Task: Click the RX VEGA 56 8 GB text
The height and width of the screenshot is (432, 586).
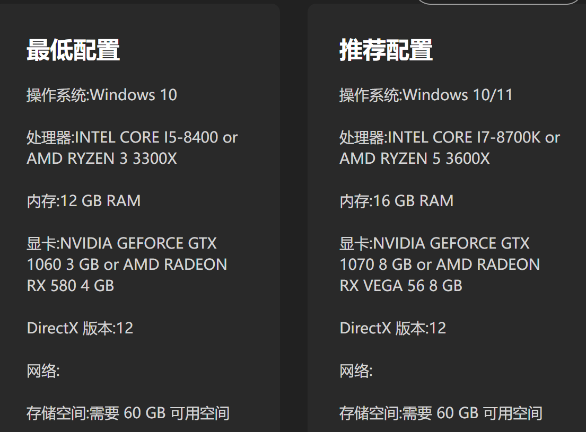Action: pyautogui.click(x=401, y=286)
